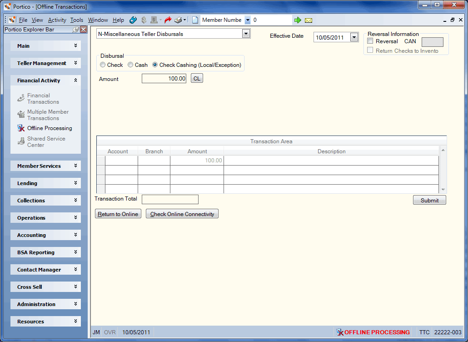The image size is (468, 342).
Task: Expand the Resources section
Action: coord(46,322)
